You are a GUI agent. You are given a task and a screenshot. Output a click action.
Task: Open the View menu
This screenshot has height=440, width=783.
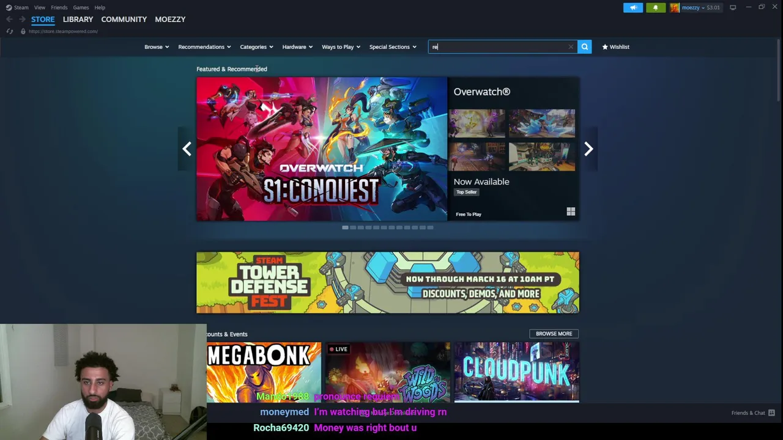40,7
